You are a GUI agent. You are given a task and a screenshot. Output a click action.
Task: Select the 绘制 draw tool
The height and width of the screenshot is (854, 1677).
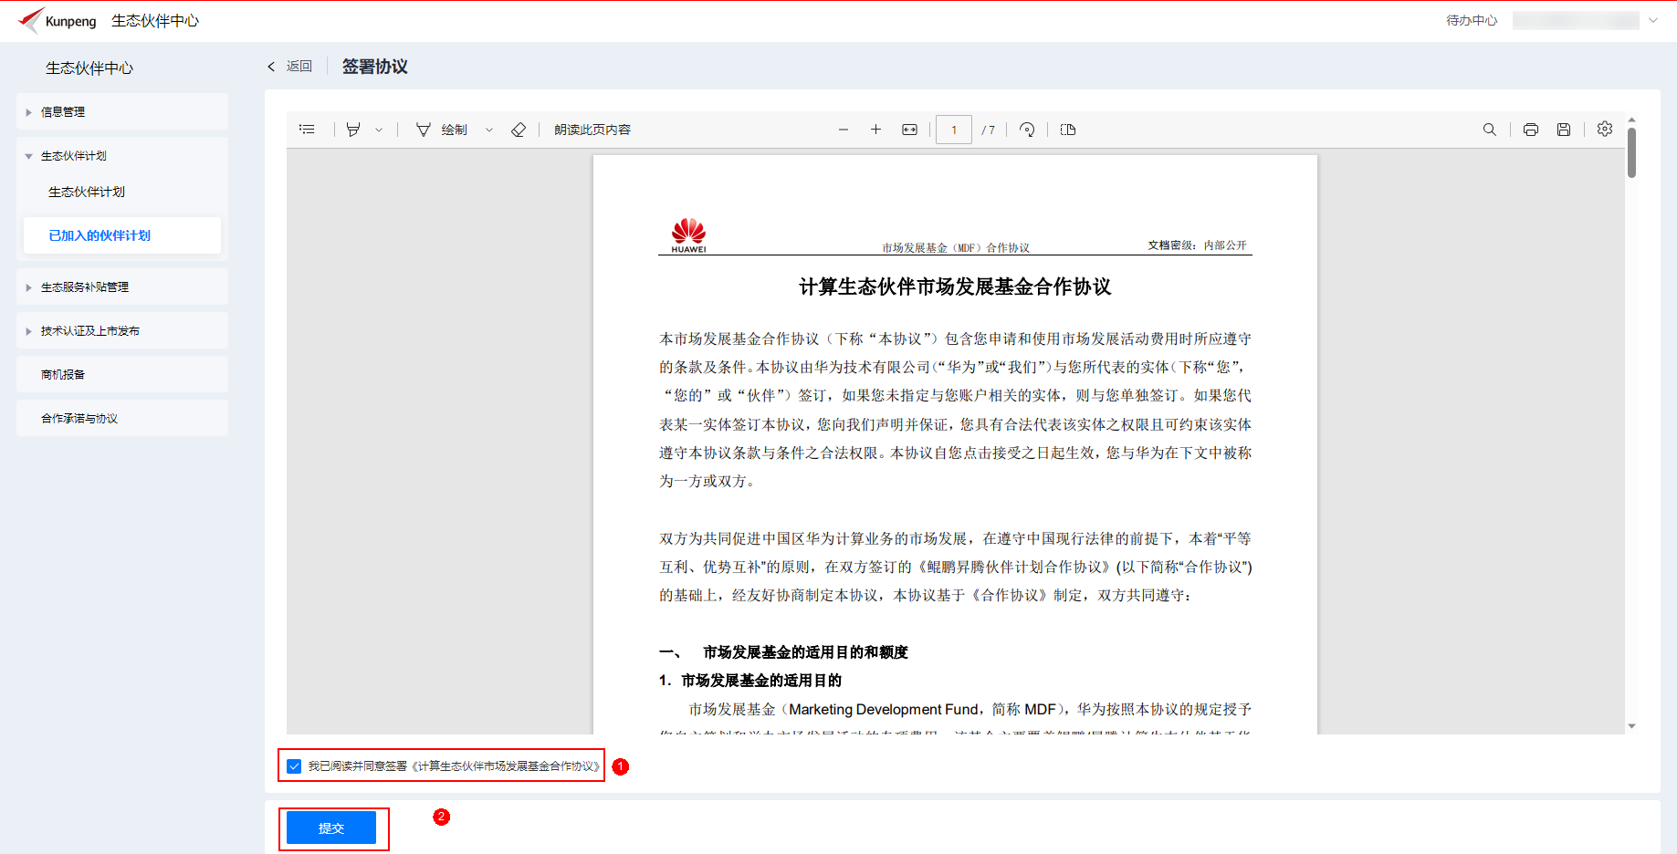click(442, 130)
